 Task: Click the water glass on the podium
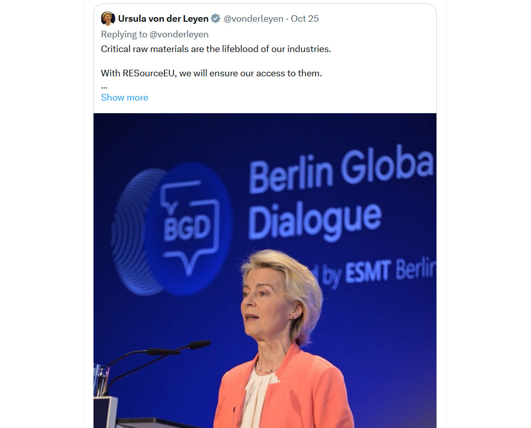(101, 381)
